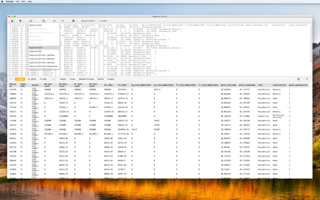Choose Export as CSV with | delimiter
The width and height of the screenshot is (320, 200).
(x=44, y=62)
